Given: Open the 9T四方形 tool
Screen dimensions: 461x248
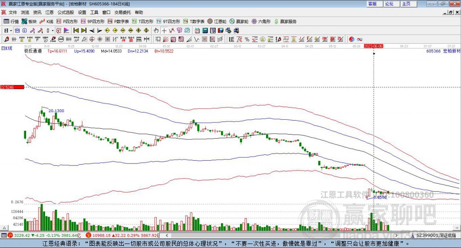Looking at the screenshot, I should [x=168, y=22].
